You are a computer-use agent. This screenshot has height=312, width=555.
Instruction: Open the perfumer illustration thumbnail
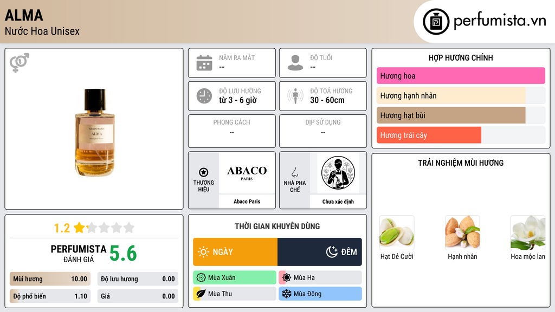(338, 173)
